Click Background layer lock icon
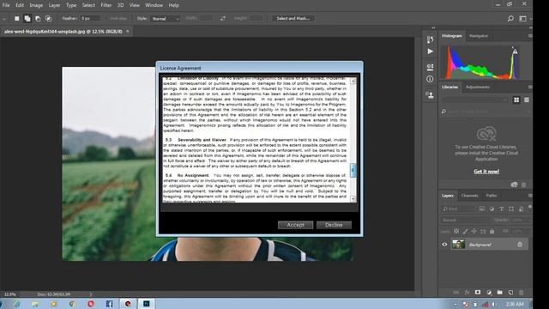The width and height of the screenshot is (549, 309). tap(520, 245)
